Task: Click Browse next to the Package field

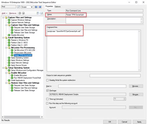Action: [136, 94]
